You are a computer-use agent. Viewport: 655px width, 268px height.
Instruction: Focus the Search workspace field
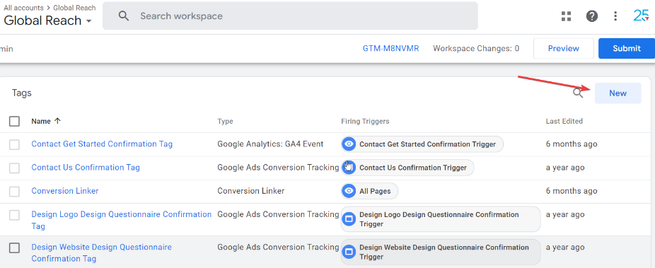pyautogui.click(x=290, y=16)
